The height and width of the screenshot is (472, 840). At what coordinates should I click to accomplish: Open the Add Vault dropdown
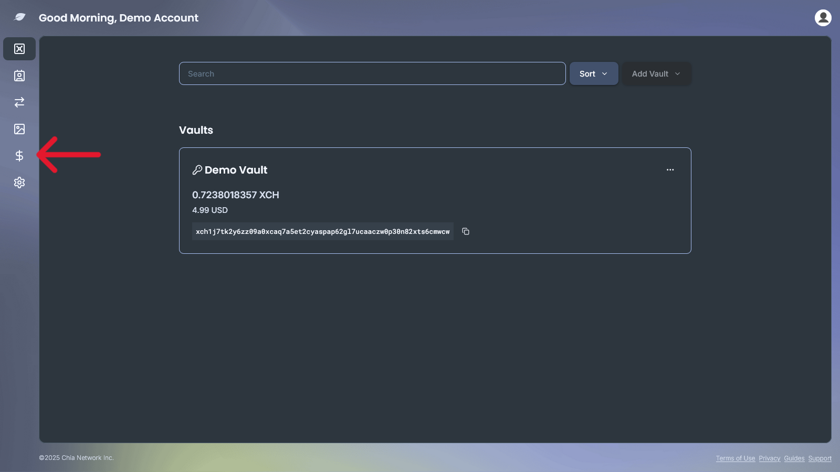point(656,74)
